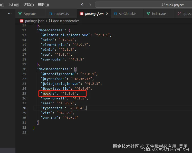The width and height of the screenshot is (192, 153).
Task: Click the final closing brace on line 32
Action: [x=34, y=128]
